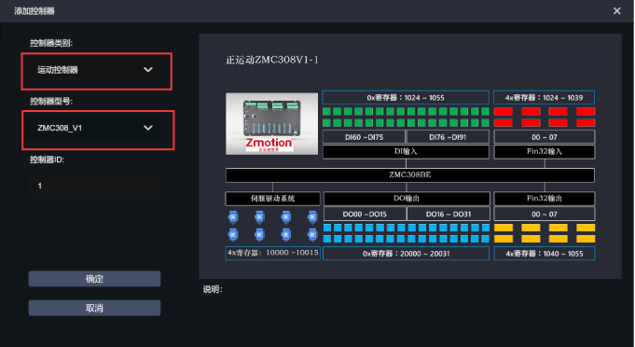This screenshot has width=635, height=347.
Task: Close the add controller dialog
Action: 616,11
